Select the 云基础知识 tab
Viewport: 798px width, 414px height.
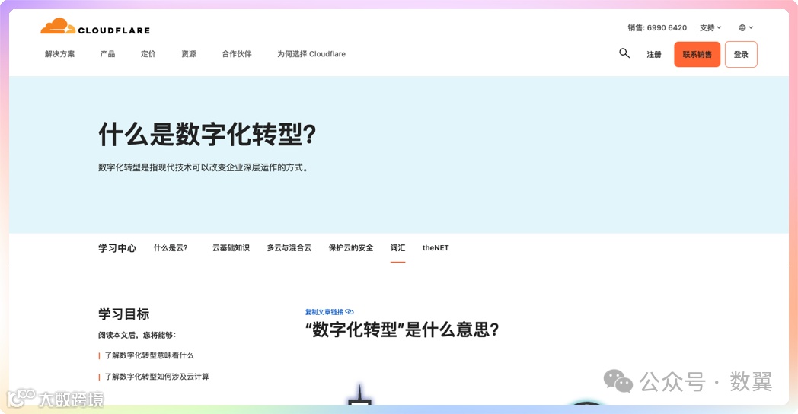coord(231,248)
